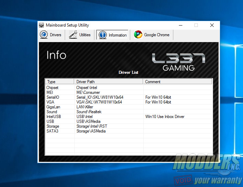Click the Mainboard Setup Utility title icon
Screen dimensions: 243x187
[x=41, y=25]
